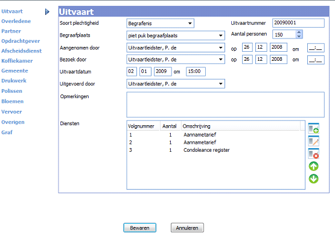Viewport: 335px width, 245px height.
Task: Open the Soort plechtigheid dropdown
Action: 190,23
